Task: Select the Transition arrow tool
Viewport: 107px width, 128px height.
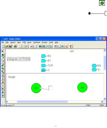Action: 3,58
